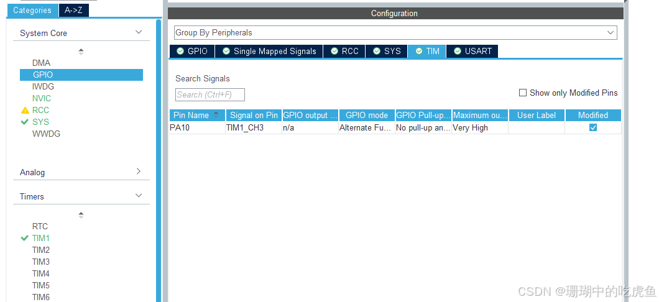
Task: Select WWDG peripheral
Action: pos(46,134)
